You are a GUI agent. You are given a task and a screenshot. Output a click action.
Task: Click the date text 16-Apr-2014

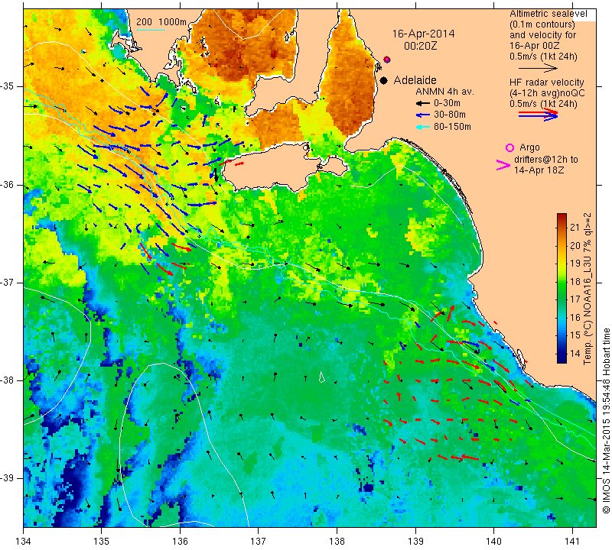pos(423,34)
